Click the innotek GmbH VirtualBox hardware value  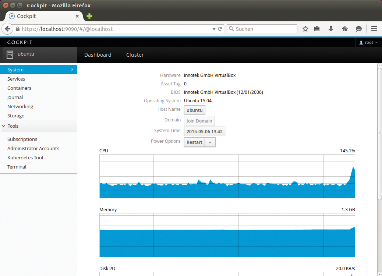click(x=210, y=75)
